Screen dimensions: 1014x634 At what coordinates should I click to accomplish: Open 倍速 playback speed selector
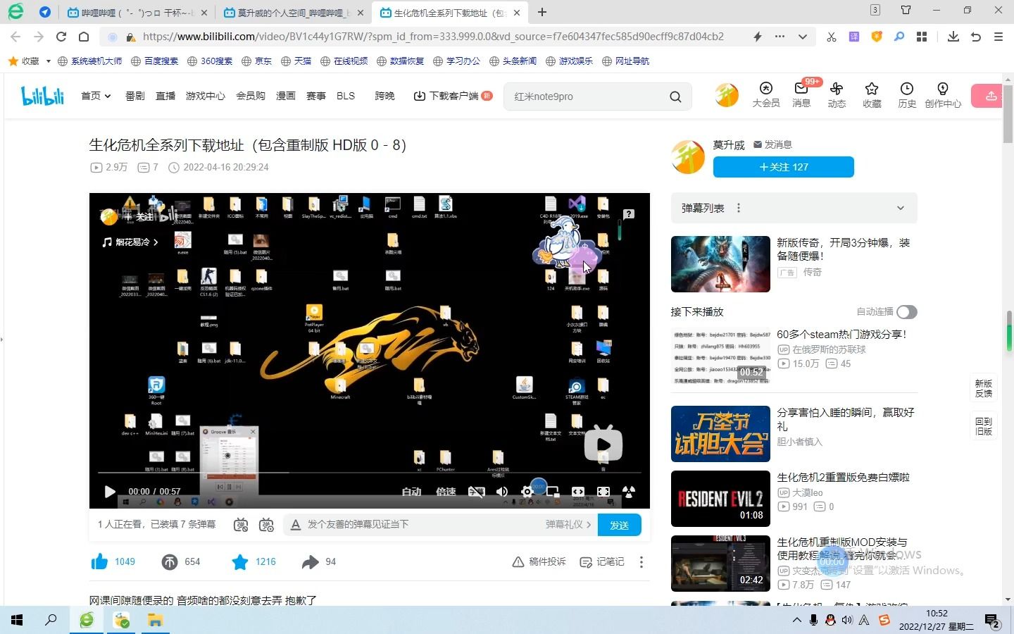tap(446, 491)
